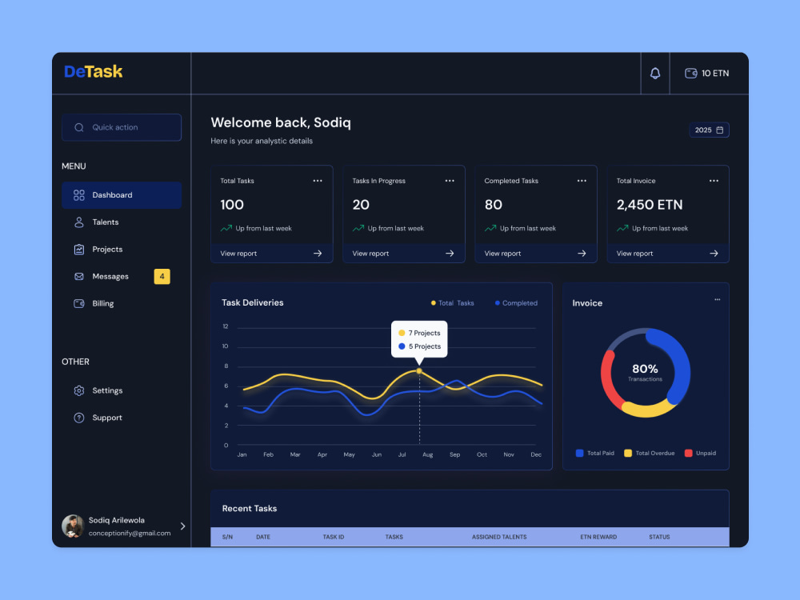
Task: Navigate to Billing in the sidebar
Action: tap(122, 303)
